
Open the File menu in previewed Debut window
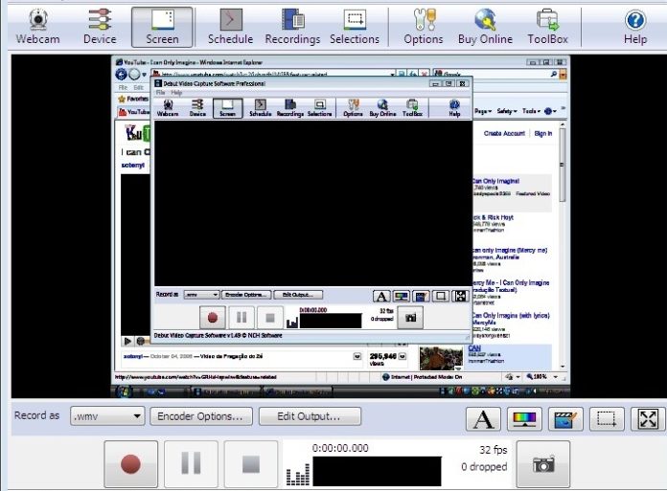pos(160,93)
